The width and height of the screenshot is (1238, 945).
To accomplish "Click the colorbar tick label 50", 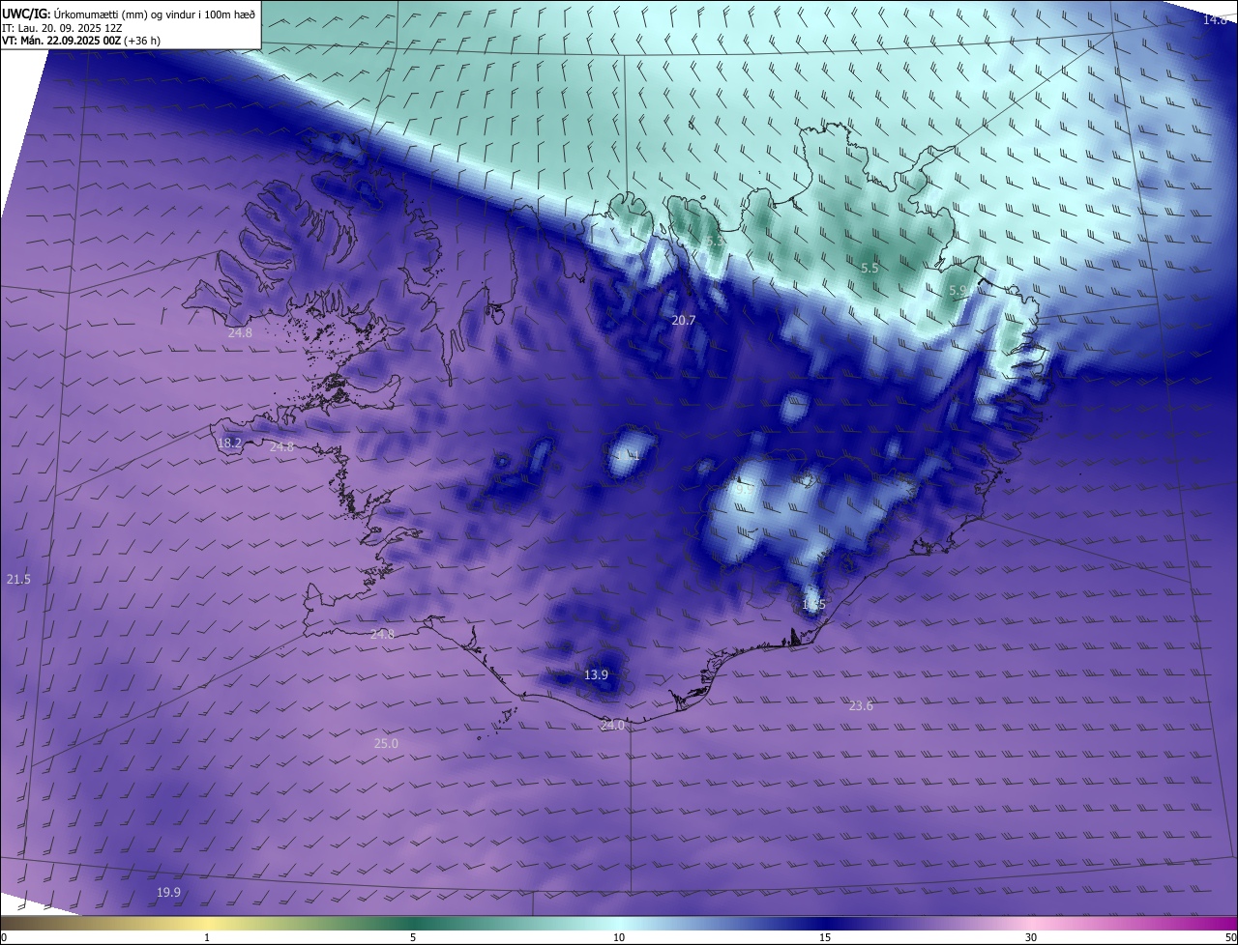I will (1230, 937).
